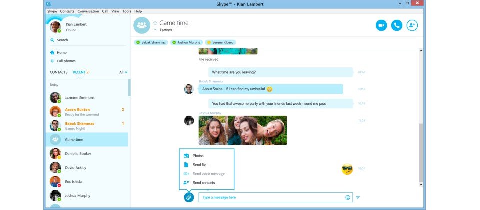
Task: Expand the 3 people participants chevron
Action: pos(155,29)
